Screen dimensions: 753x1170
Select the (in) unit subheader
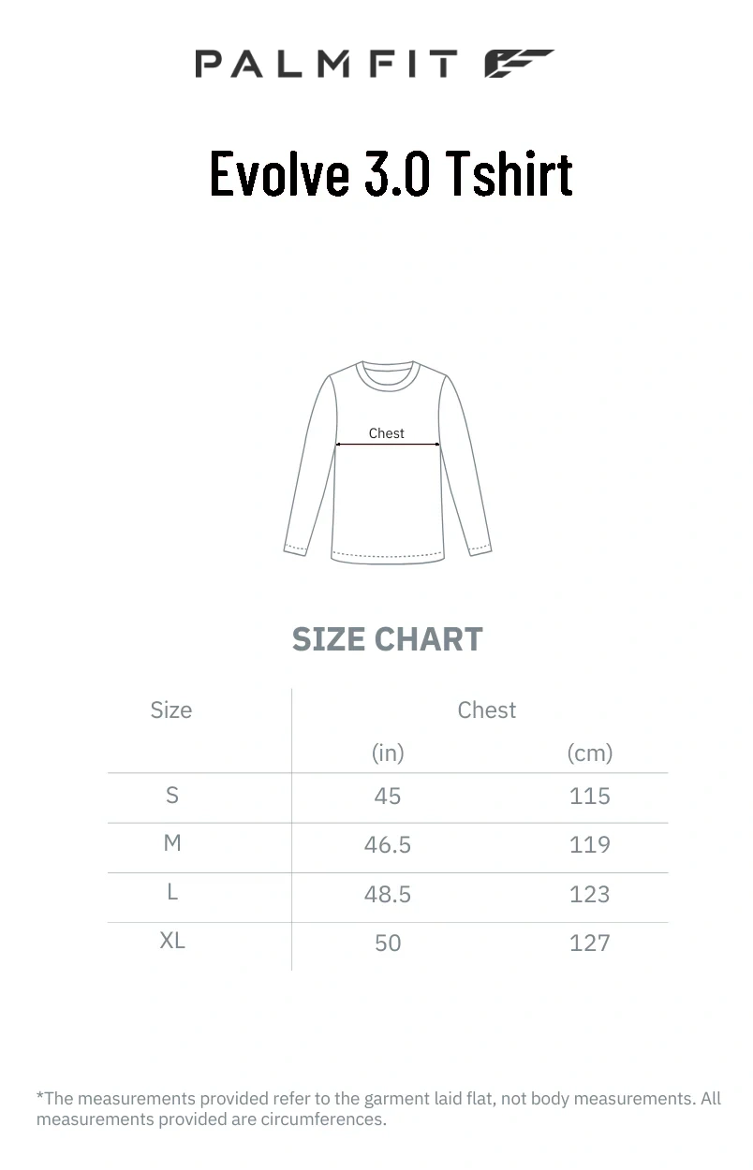tap(388, 753)
